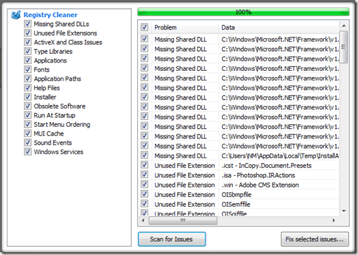Toggle Application Paths checkbox
Image resolution: width=358 pixels, height=255 pixels.
(27, 78)
